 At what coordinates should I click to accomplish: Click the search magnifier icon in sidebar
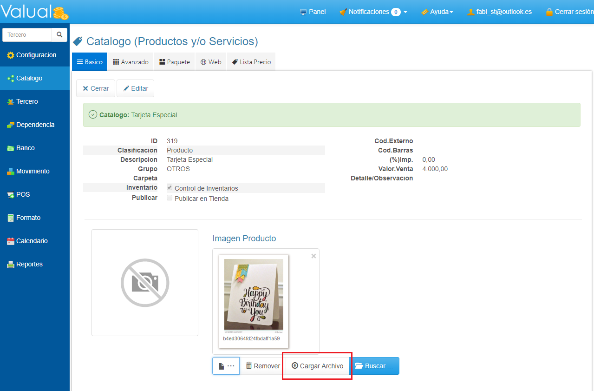[x=59, y=35]
